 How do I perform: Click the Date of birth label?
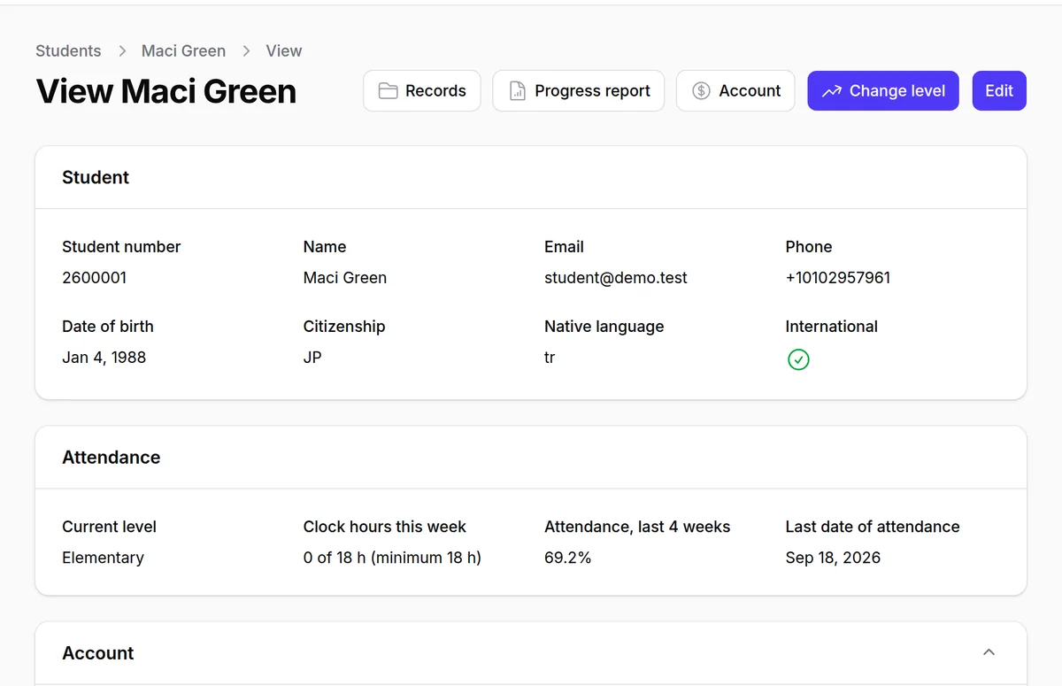tap(108, 327)
